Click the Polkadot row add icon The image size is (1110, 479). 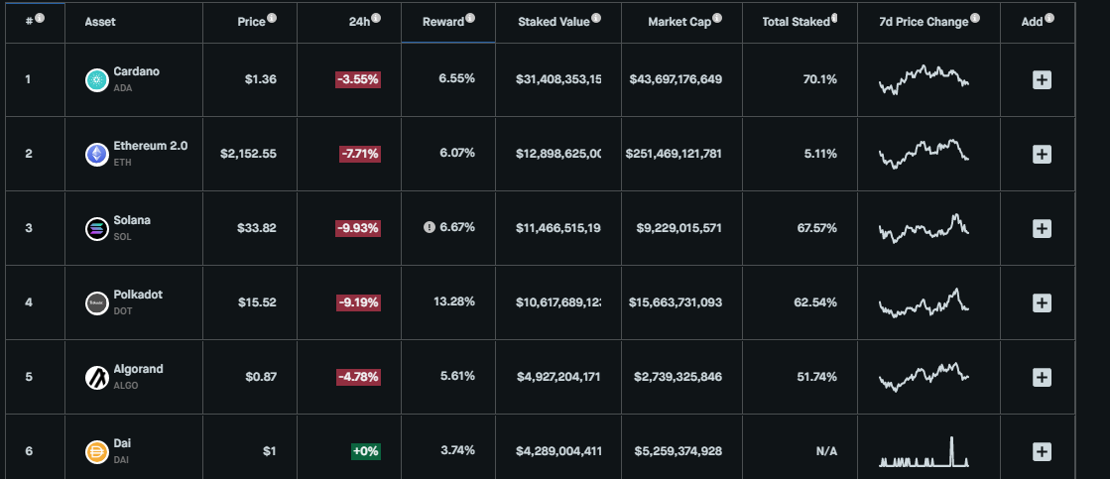click(1042, 302)
